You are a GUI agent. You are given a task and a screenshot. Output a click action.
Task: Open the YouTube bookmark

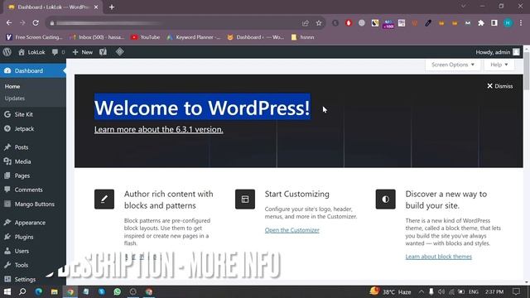click(x=146, y=37)
